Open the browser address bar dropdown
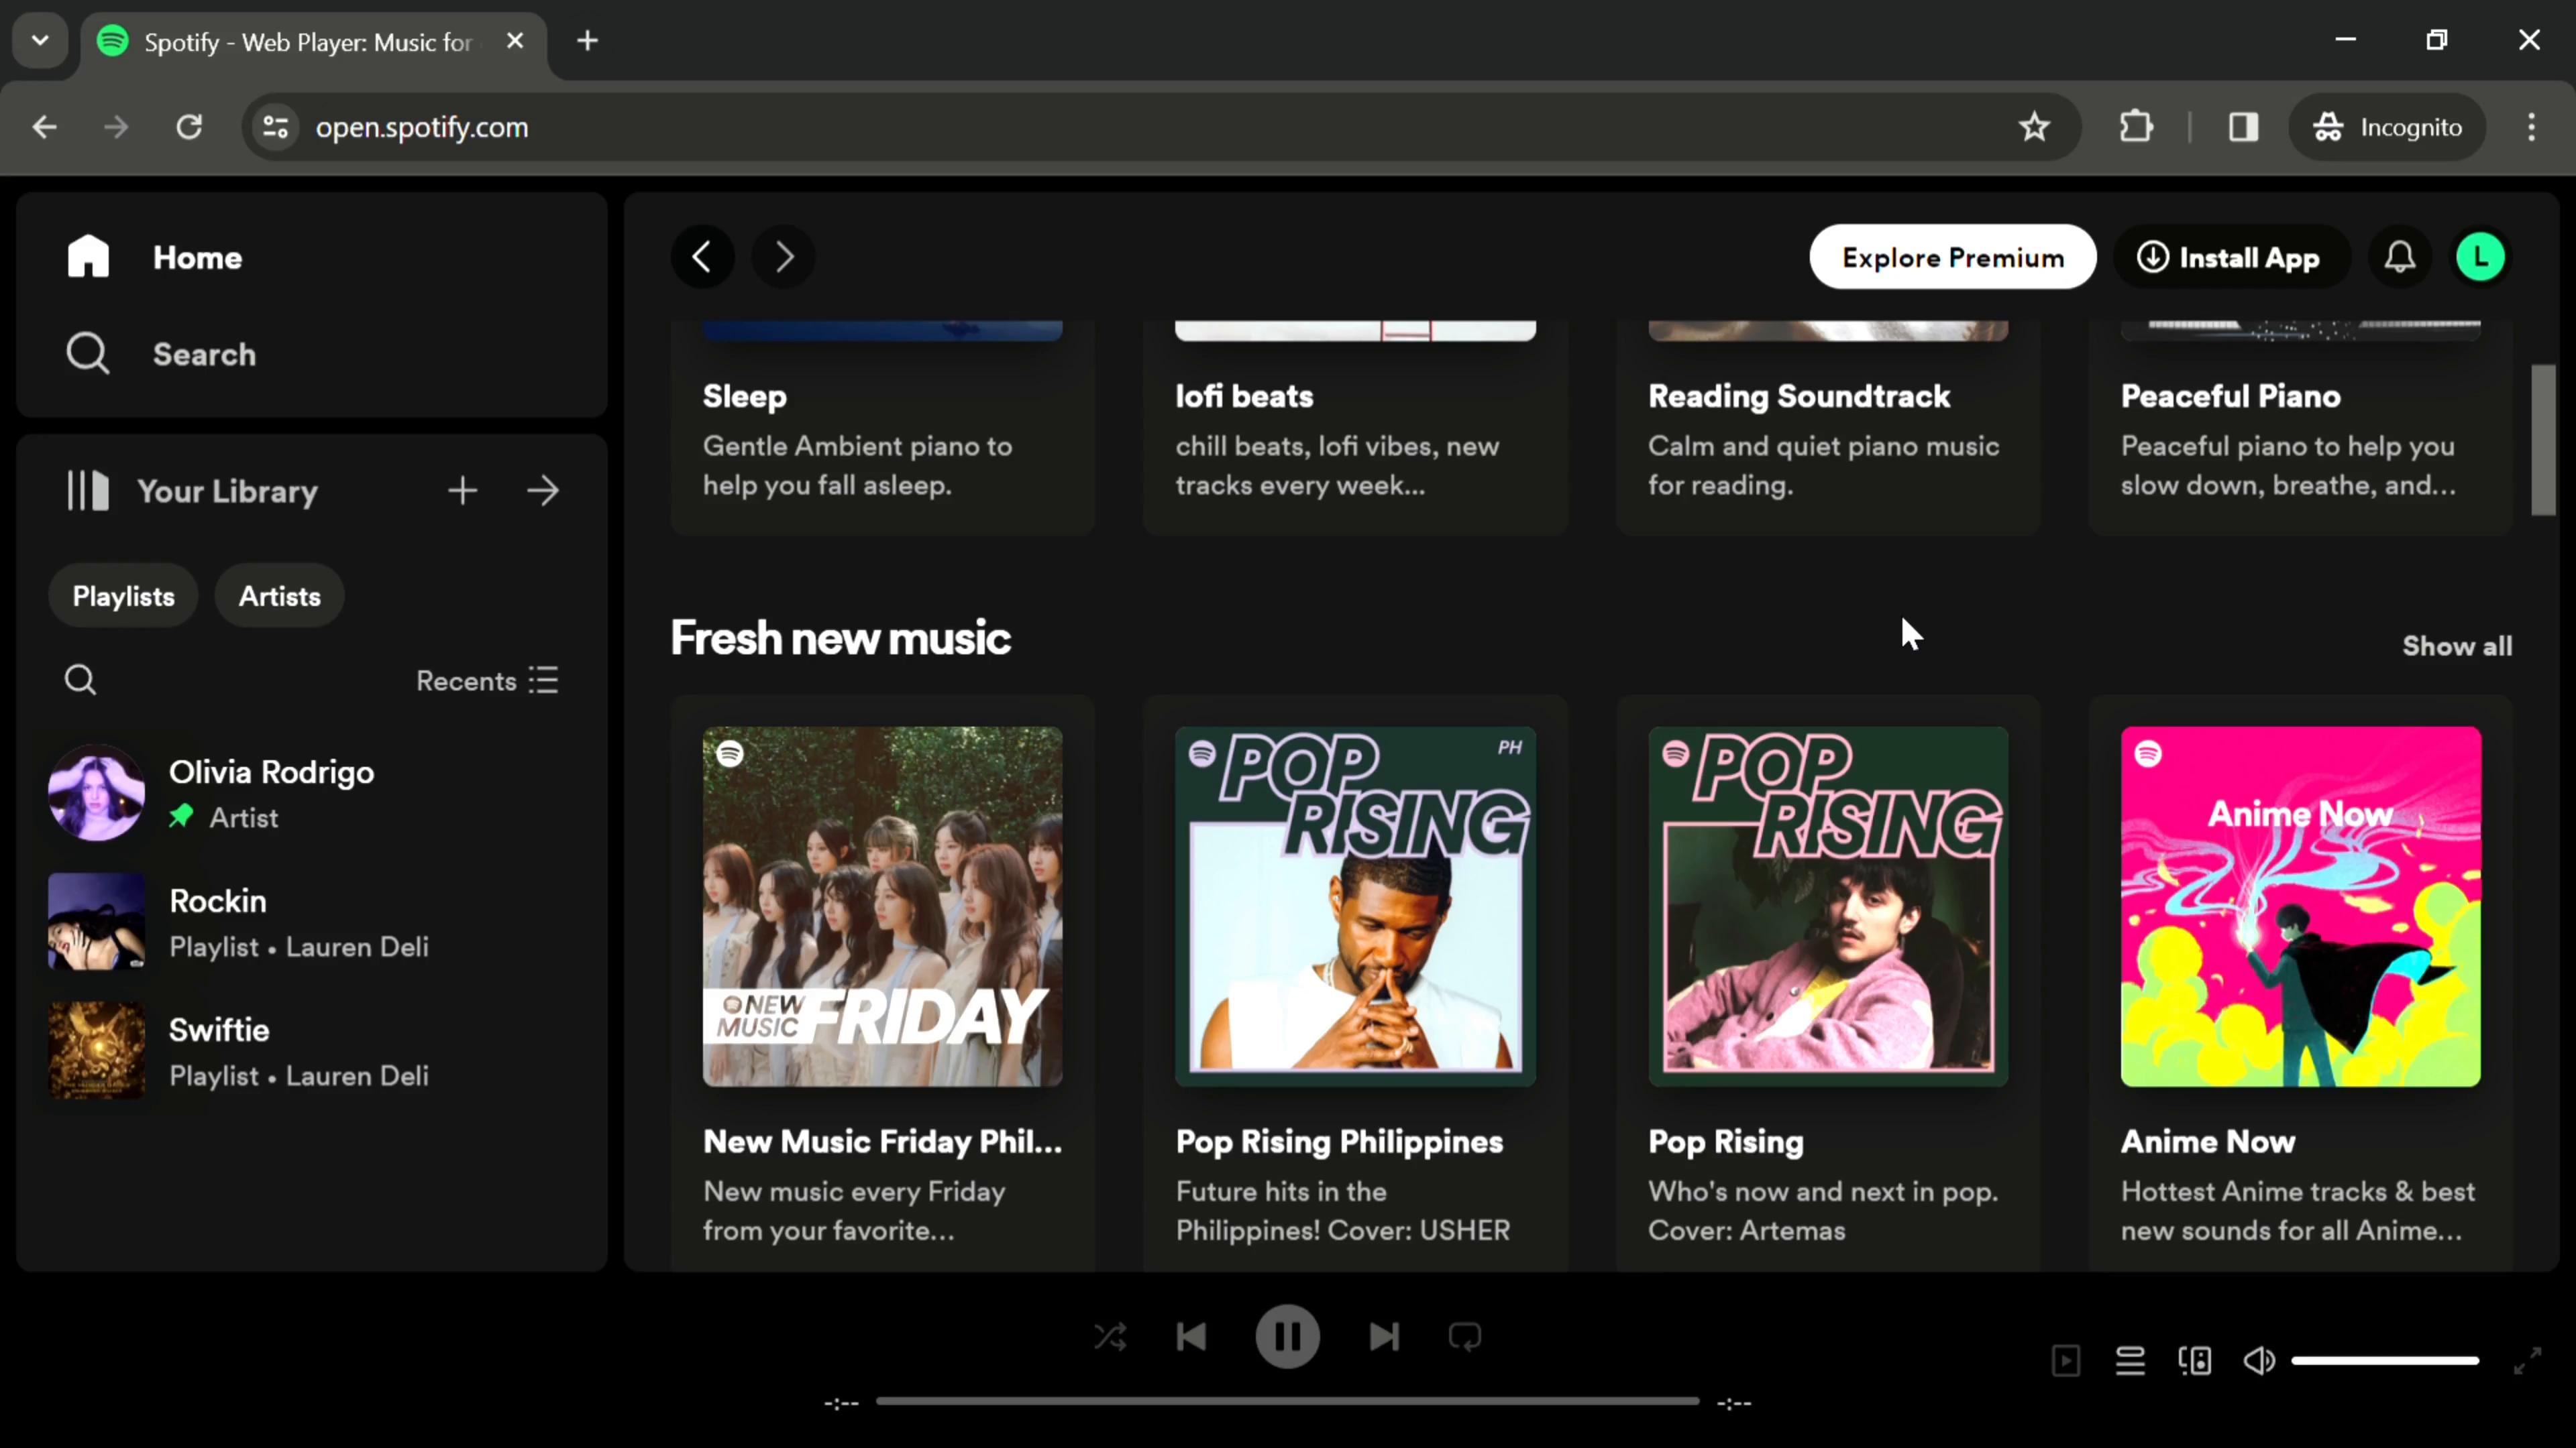2576x1448 pixels. pyautogui.click(x=39, y=39)
